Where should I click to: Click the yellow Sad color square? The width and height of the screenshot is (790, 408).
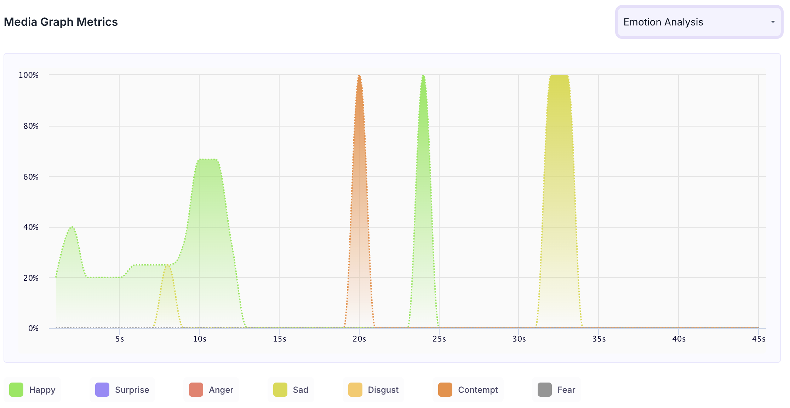click(x=280, y=390)
